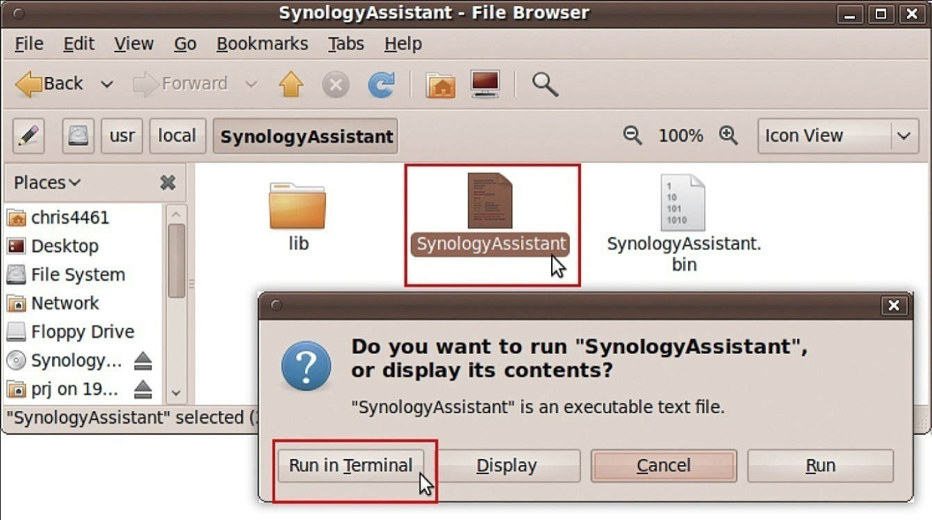This screenshot has width=932, height=520.
Task: Open the Bookmarks menu
Action: (x=262, y=44)
